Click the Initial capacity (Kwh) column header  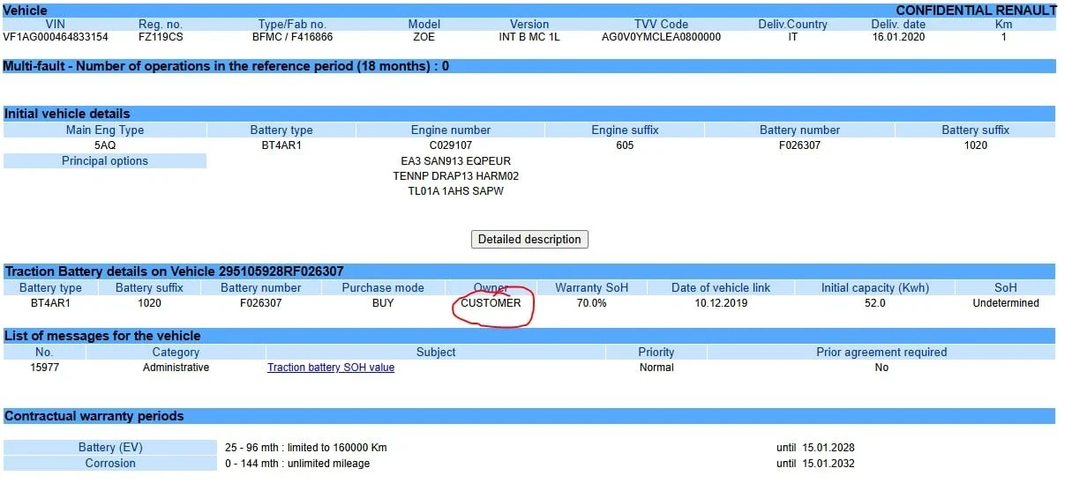[x=875, y=287]
